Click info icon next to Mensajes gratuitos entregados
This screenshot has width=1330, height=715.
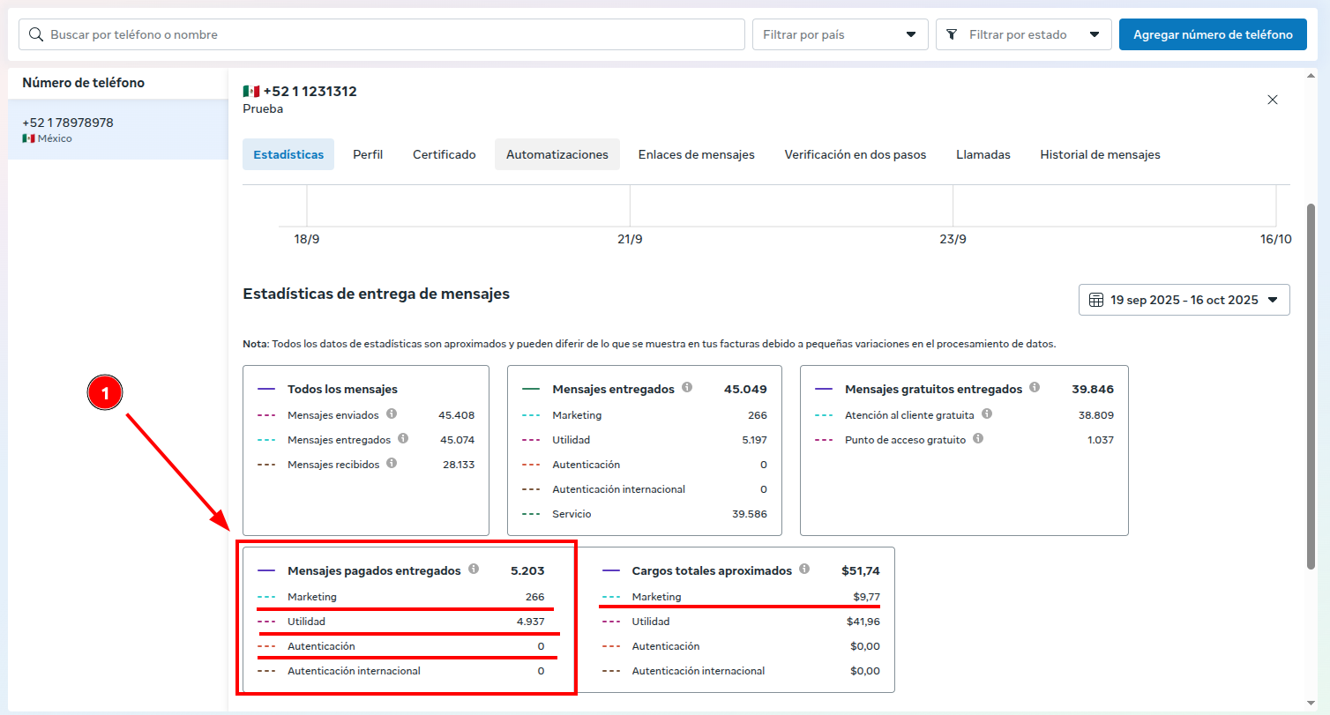(1035, 388)
